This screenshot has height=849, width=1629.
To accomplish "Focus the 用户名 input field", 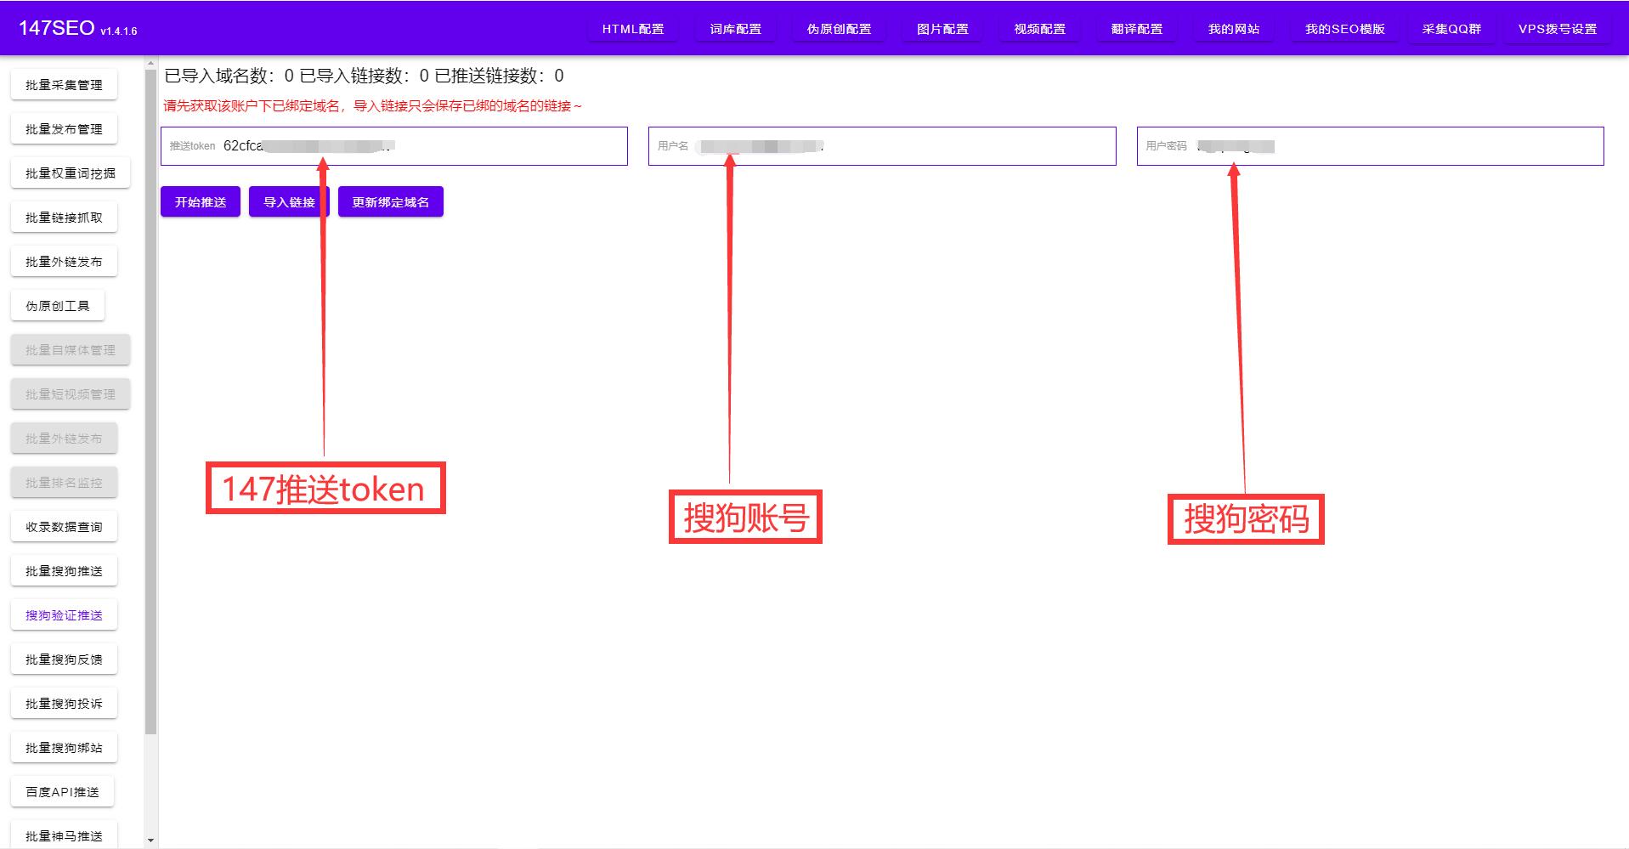I will (x=882, y=146).
